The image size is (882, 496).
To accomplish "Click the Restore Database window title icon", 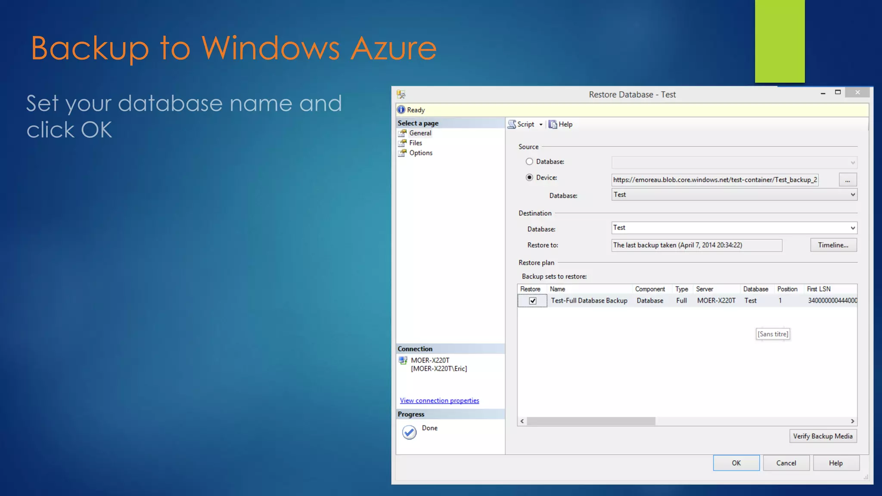I will [x=401, y=94].
